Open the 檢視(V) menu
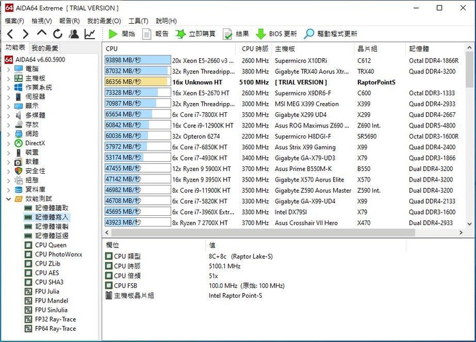Screen dimensions: 476x342 coord(42,21)
